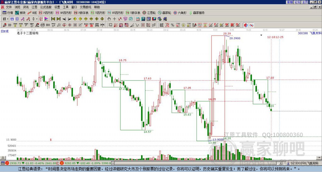Screen dimensions: 322x172
Task: Click the black left-pointing arrow icon
Action: [64, 19]
